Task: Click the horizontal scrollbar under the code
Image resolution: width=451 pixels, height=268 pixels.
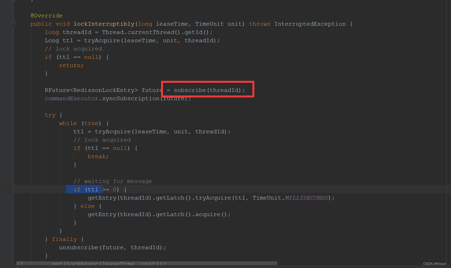Action: 147,263
